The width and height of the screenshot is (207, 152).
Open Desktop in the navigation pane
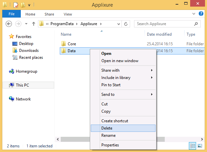click(x=26, y=44)
